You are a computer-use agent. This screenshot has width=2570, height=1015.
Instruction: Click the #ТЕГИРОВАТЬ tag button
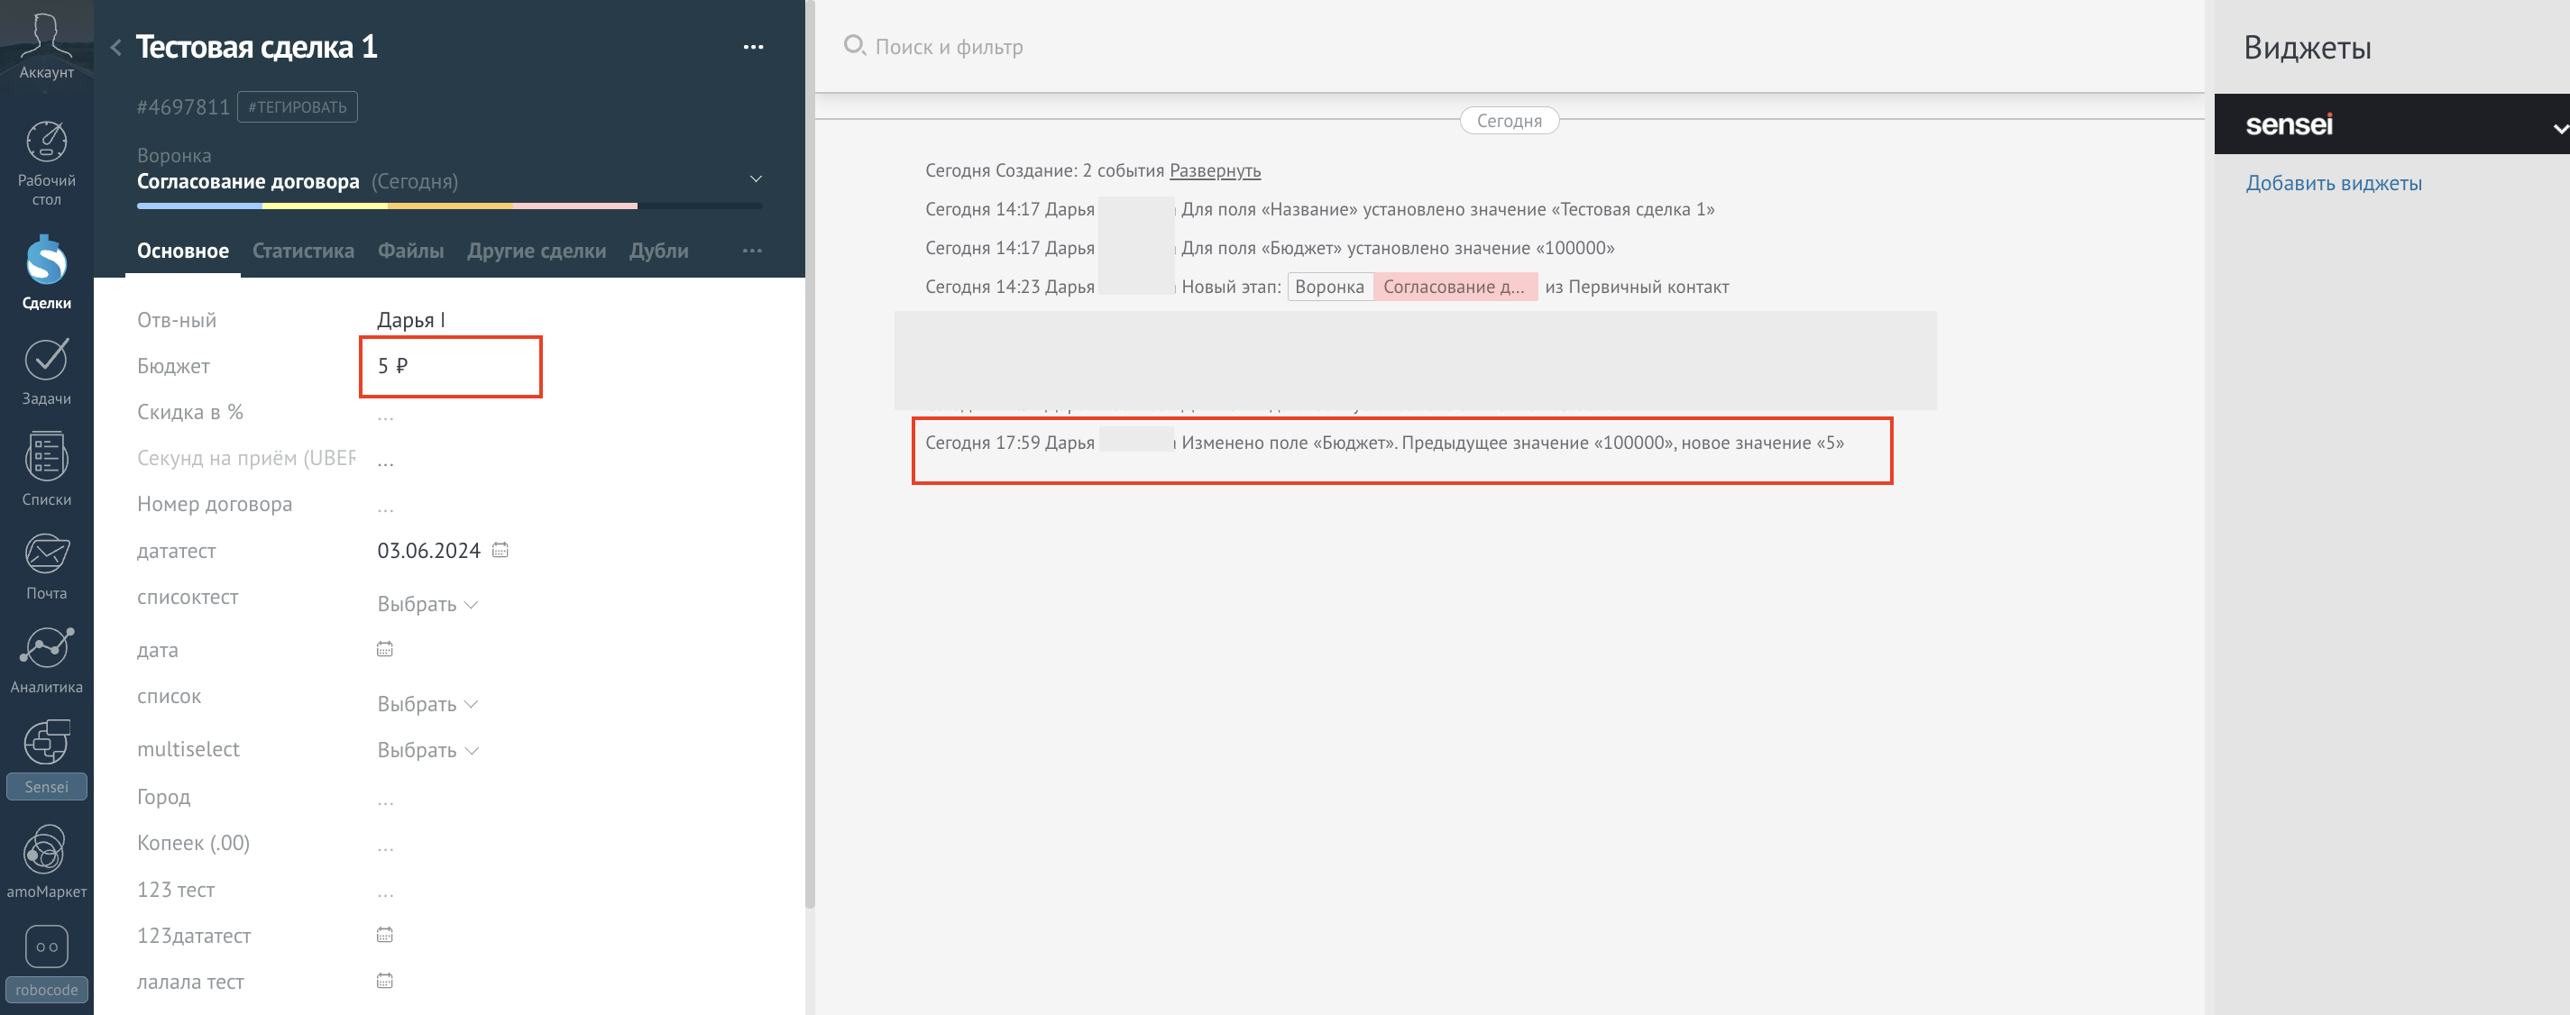[298, 106]
